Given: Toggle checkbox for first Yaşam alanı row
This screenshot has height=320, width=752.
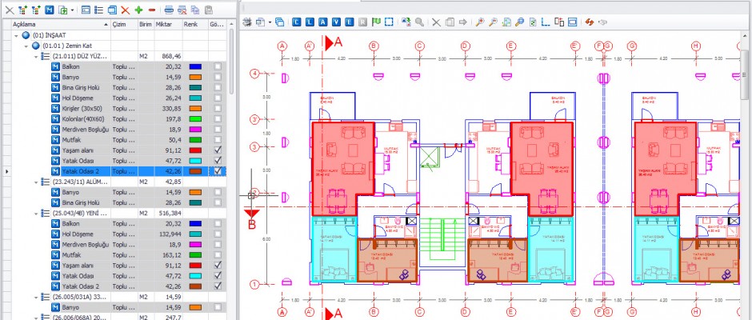Looking at the screenshot, I should [218, 150].
